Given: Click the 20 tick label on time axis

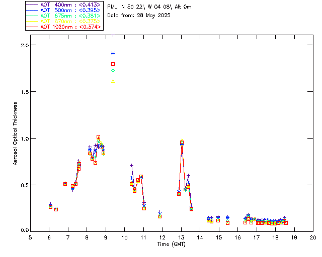Looking at the screenshot, I should click(x=313, y=237).
